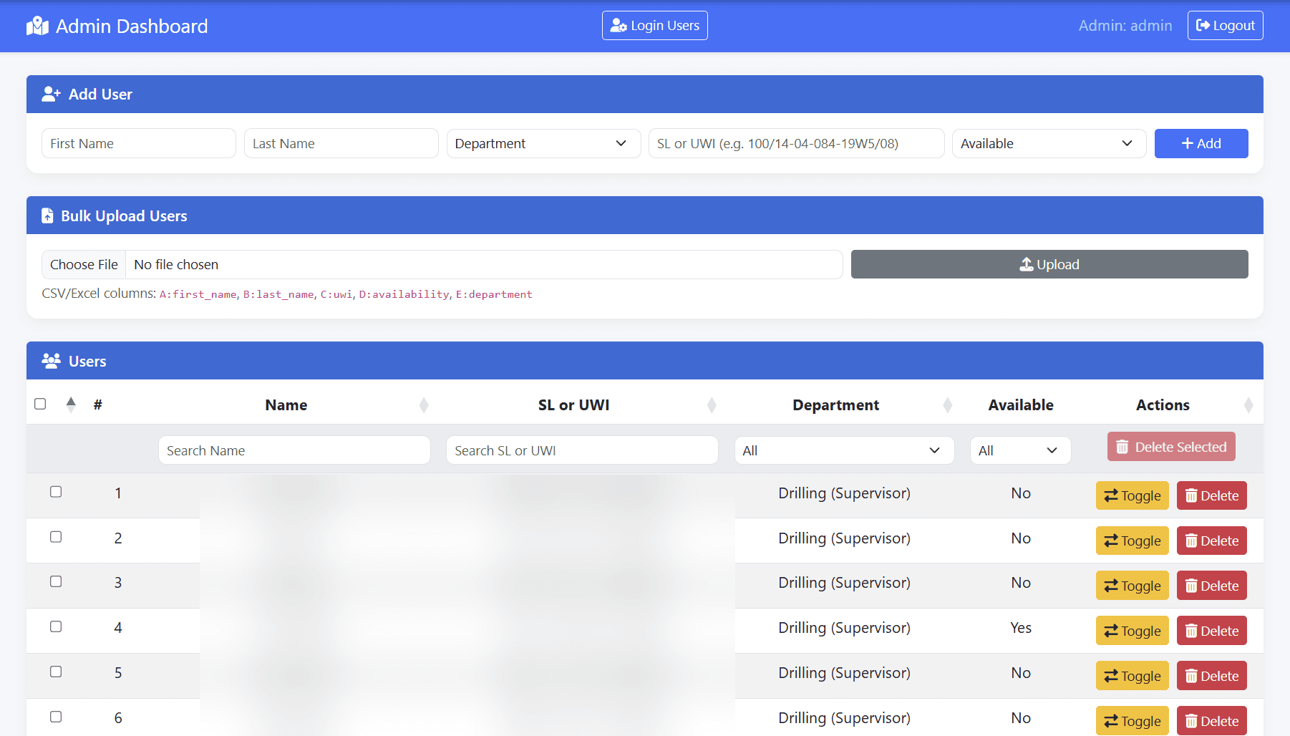Click the SL or UWI column sort arrow
1290x736 pixels.
[x=712, y=405]
